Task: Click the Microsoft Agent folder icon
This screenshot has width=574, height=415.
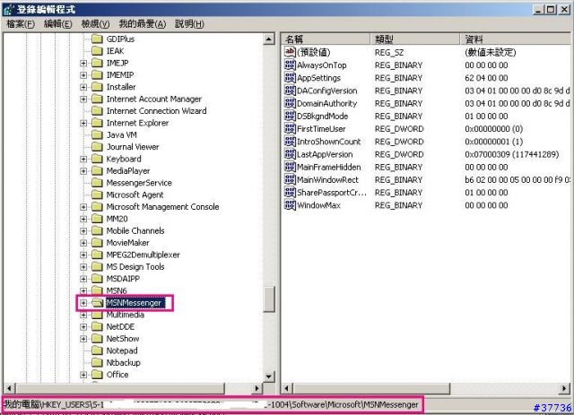Action: [x=97, y=195]
